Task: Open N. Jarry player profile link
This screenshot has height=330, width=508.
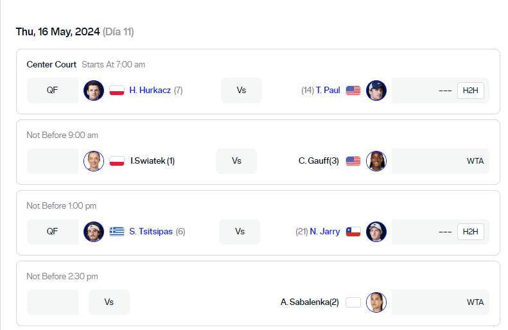Action: (325, 232)
